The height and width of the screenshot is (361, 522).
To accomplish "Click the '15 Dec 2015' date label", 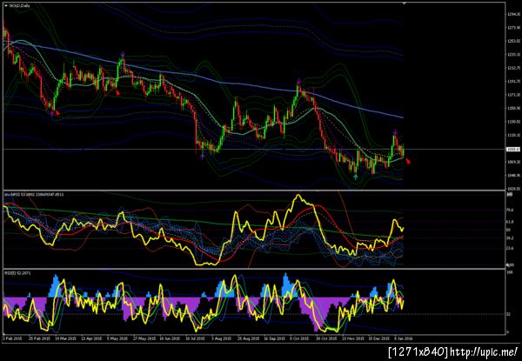I will click(378, 338).
